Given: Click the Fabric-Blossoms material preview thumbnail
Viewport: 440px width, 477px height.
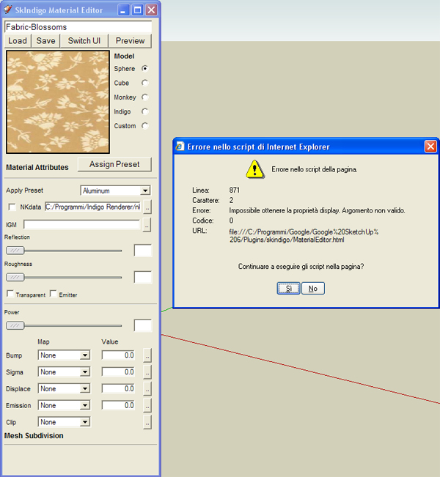Looking at the screenshot, I should pyautogui.click(x=58, y=102).
